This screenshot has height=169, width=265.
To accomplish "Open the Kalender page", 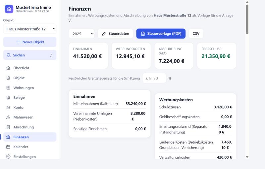I will [30, 147].
